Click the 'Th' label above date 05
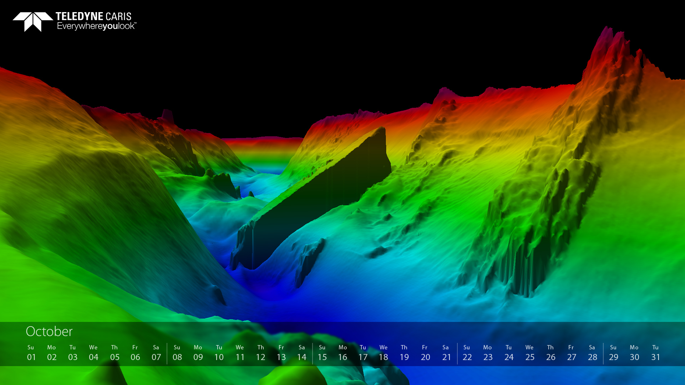Viewport: 685px width, 385px height. (114, 347)
